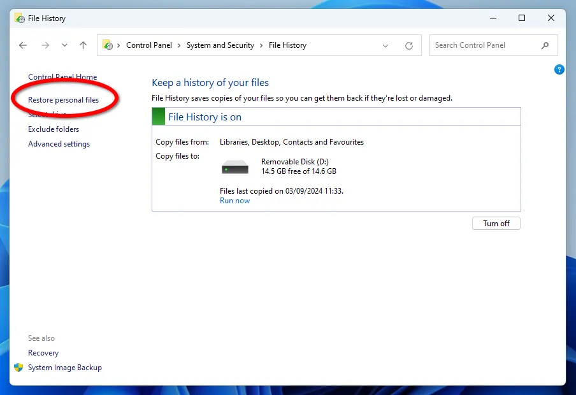Click the search magnifier icon

coord(545,45)
